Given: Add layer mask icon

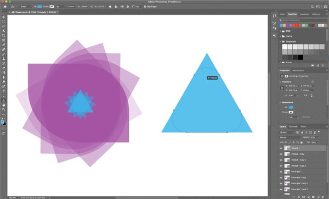Looking at the screenshot, I should (x=304, y=197).
